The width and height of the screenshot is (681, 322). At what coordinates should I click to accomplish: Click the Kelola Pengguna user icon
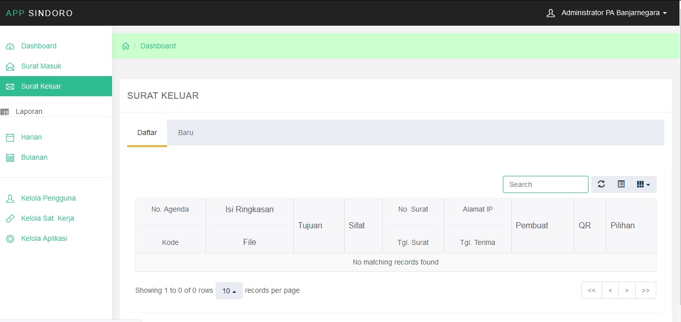tap(10, 199)
